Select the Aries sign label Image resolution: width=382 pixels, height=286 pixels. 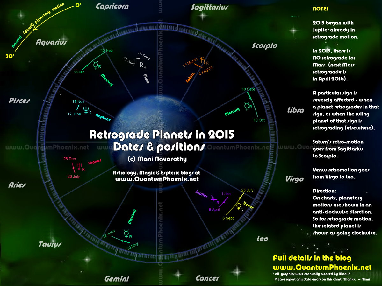tap(17, 185)
